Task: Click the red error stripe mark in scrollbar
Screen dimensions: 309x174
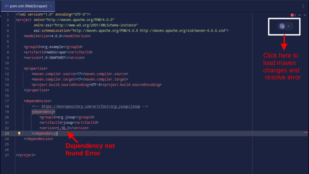Action: tap(306, 132)
